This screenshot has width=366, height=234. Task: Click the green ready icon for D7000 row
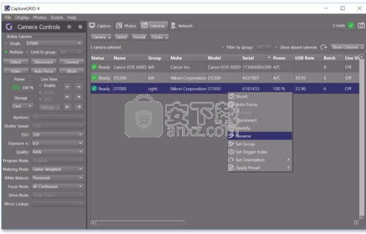click(94, 89)
